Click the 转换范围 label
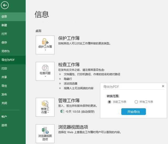This screenshot has height=144, width=168. [x=113, y=96]
